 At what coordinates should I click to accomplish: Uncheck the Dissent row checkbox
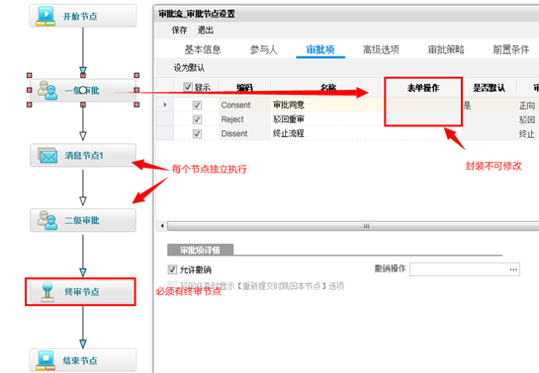(x=197, y=133)
